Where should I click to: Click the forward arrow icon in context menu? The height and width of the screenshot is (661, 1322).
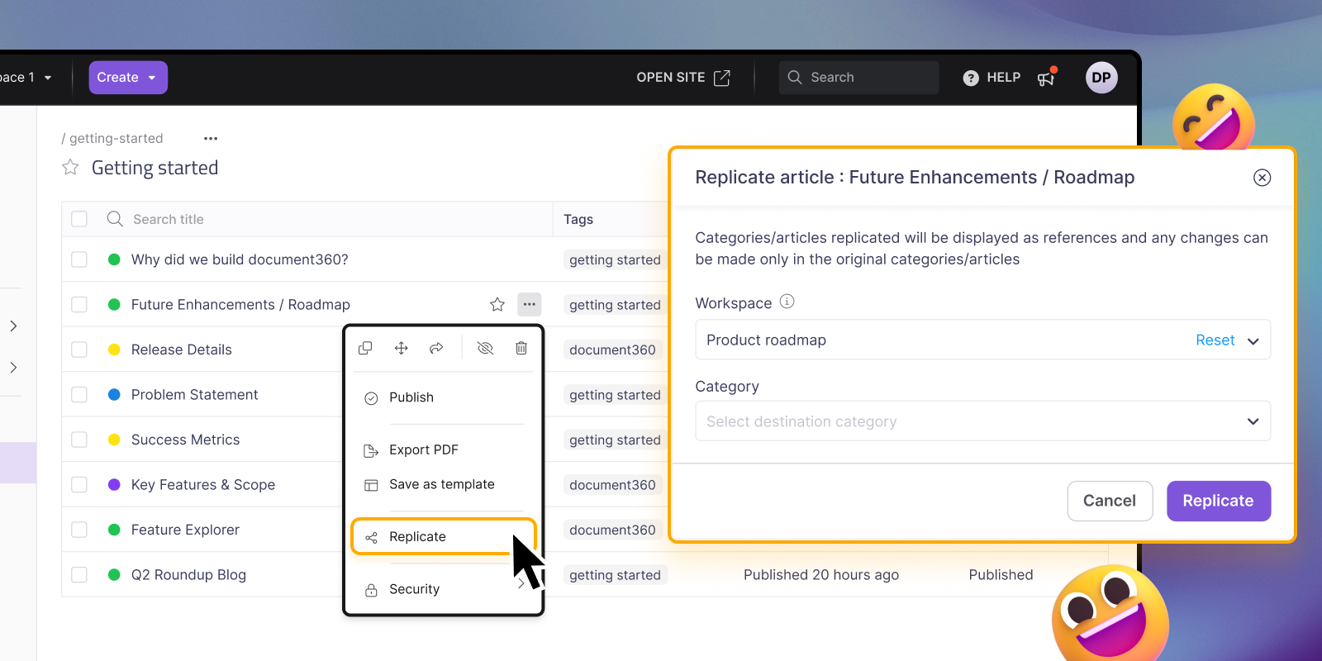(x=436, y=348)
